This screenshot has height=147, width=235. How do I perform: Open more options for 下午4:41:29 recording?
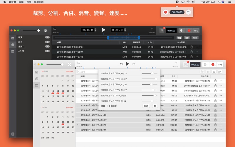click(x=221, y=115)
